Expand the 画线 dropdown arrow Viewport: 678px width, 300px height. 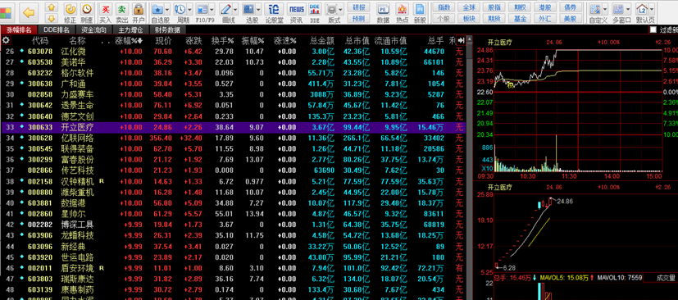click(235, 9)
